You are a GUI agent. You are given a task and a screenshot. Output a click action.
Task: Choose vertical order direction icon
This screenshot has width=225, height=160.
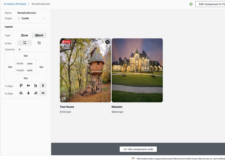coord(39,43)
